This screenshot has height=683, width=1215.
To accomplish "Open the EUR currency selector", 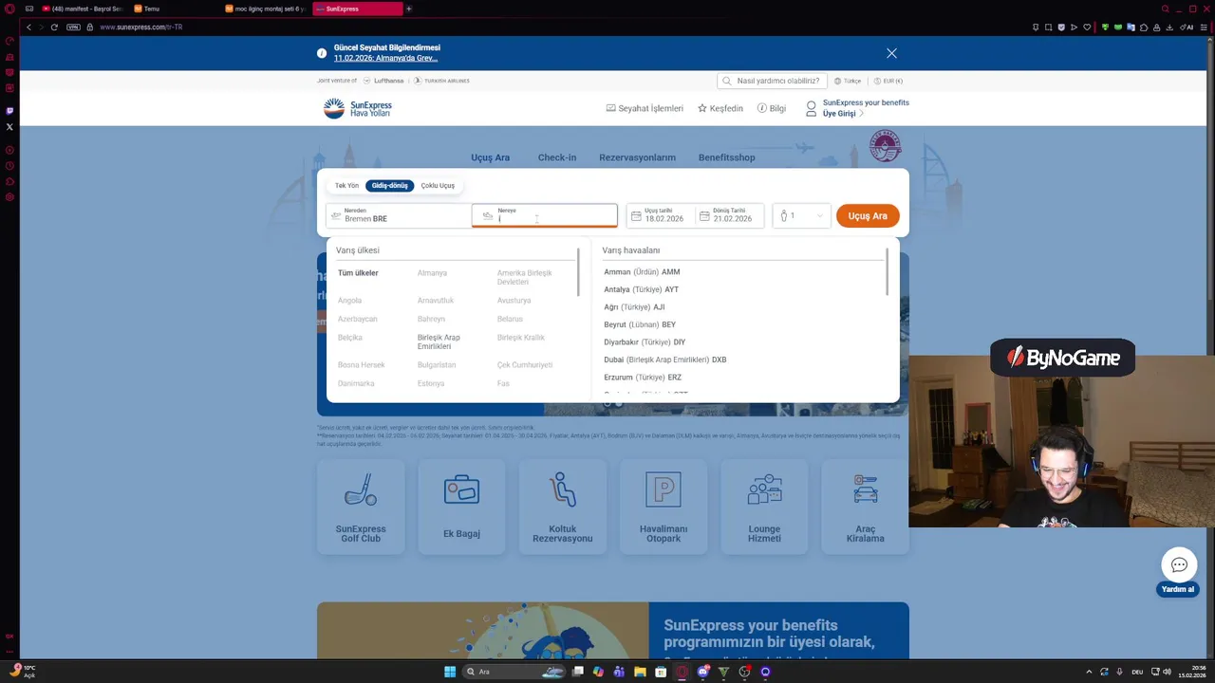I will 888,81.
